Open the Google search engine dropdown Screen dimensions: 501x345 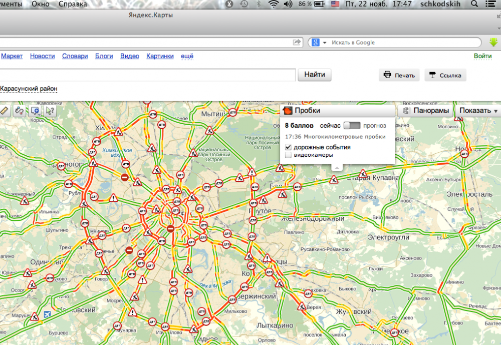pos(319,43)
